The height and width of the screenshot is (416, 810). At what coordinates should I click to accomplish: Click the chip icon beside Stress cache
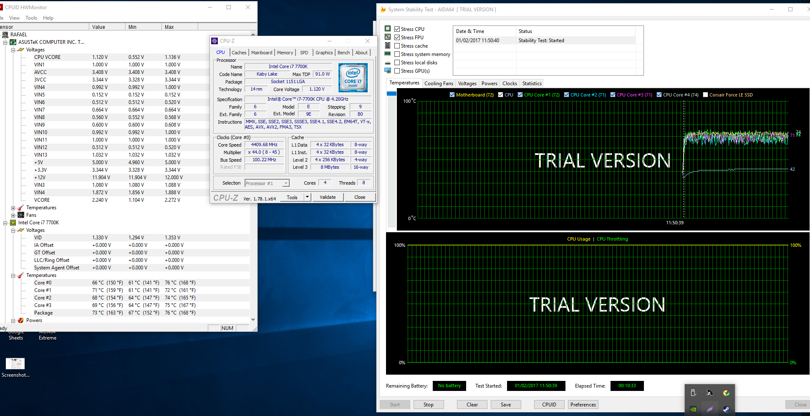coord(388,45)
